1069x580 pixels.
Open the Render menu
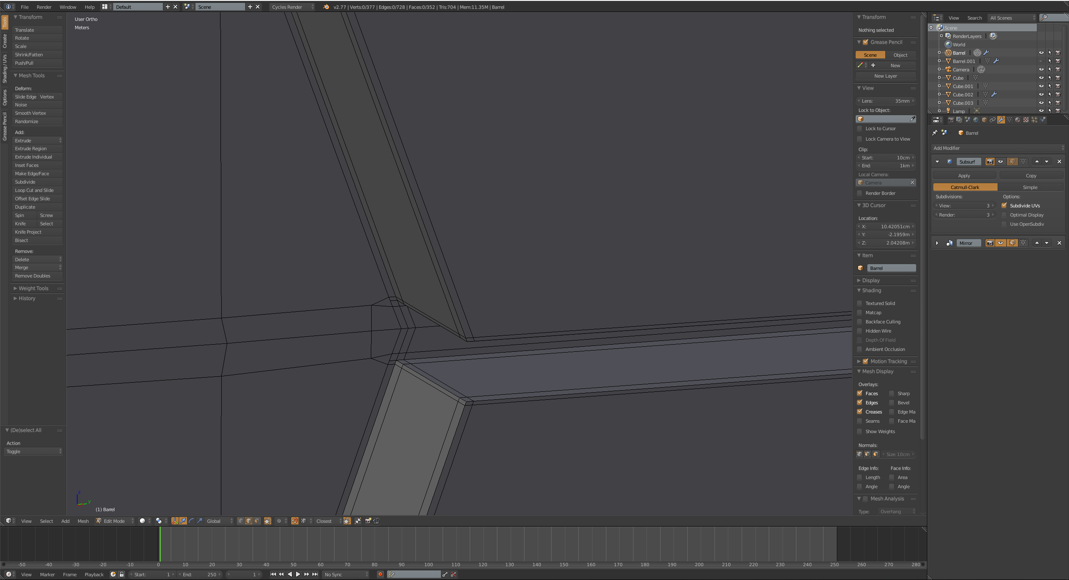click(44, 7)
